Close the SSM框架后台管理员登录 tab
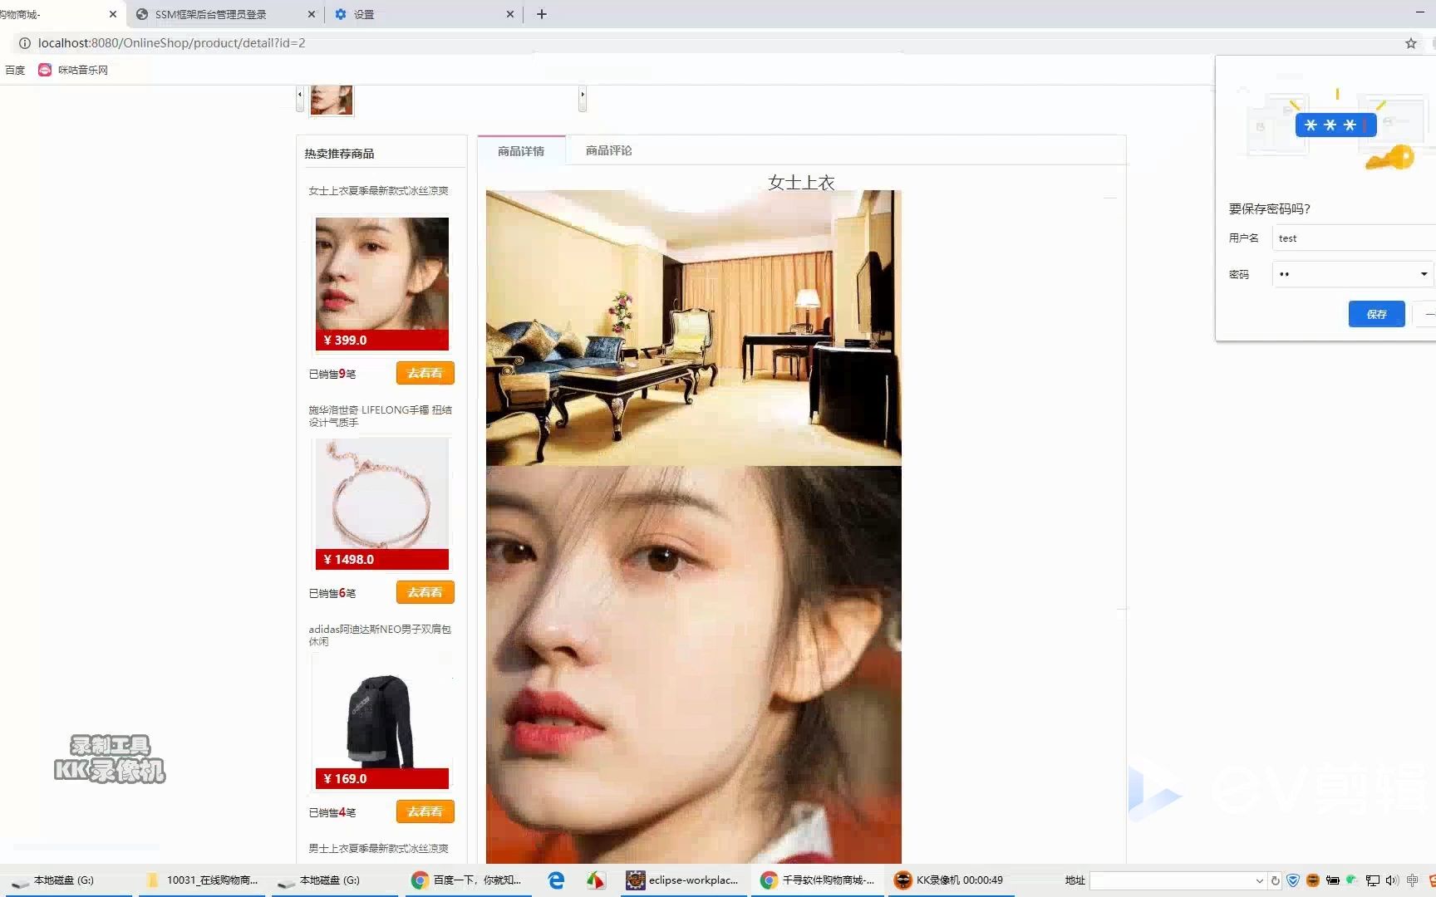The height and width of the screenshot is (897, 1436). 312,14
